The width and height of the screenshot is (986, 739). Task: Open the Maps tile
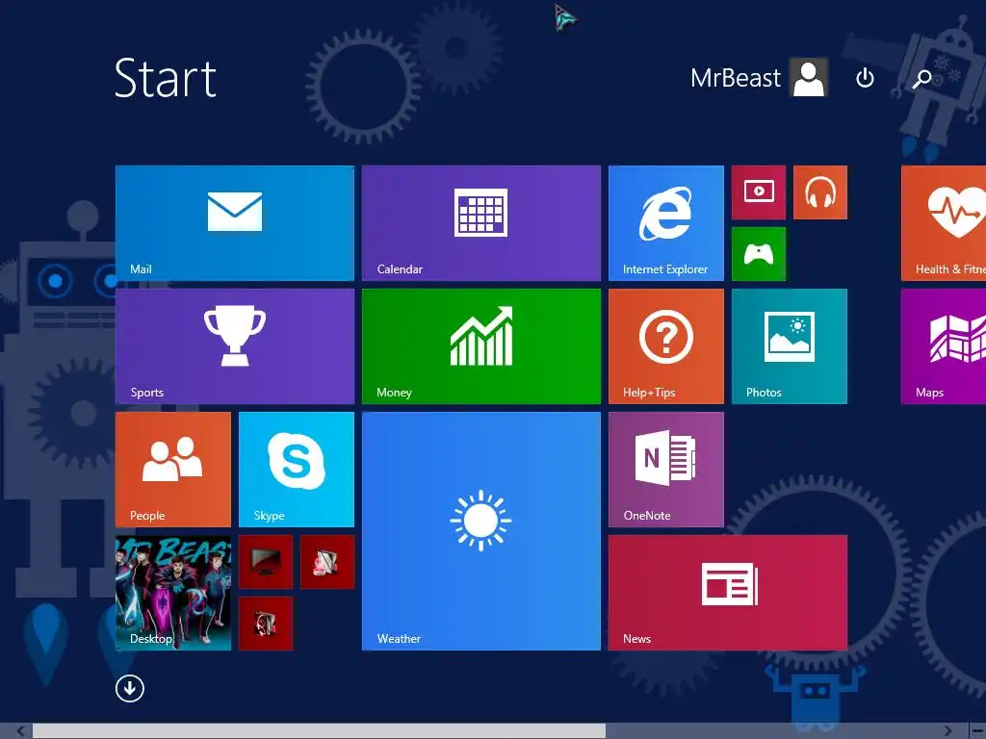[944, 346]
